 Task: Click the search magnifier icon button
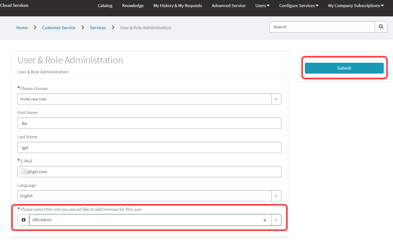coord(381,27)
